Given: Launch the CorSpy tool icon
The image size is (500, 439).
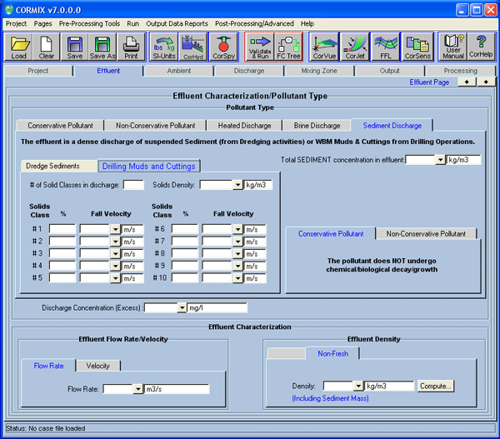Looking at the screenshot, I should (x=223, y=47).
